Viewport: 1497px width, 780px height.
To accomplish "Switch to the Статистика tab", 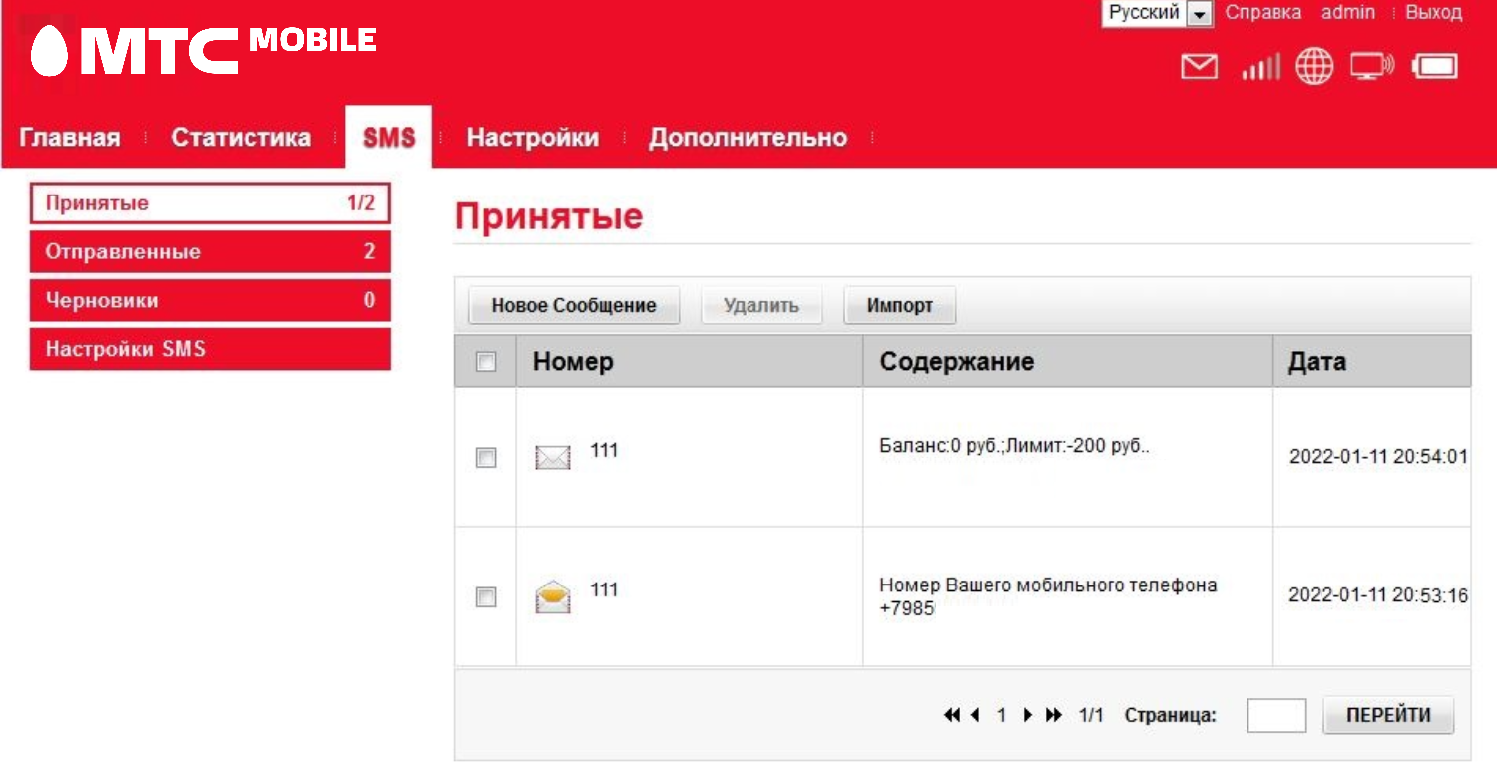I will click(x=241, y=138).
